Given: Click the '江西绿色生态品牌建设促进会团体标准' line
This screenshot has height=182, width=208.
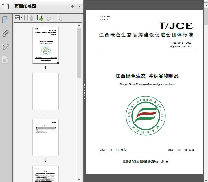Looking at the screenshot, I should coord(146,35).
